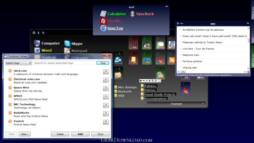Open the ProcessExplorer folder
Screen dimensions: 254x143
point(154,98)
